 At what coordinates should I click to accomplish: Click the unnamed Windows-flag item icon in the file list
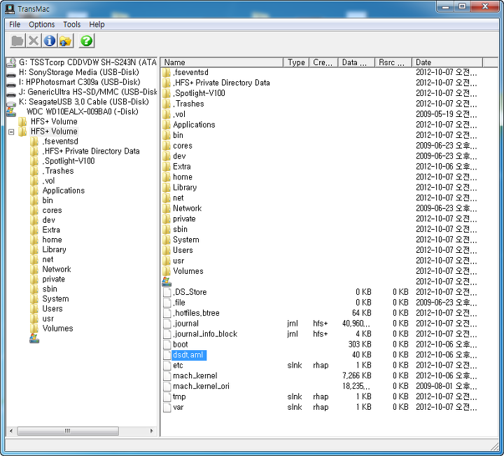167,282
